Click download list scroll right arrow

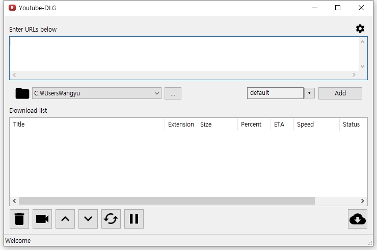(x=363, y=201)
